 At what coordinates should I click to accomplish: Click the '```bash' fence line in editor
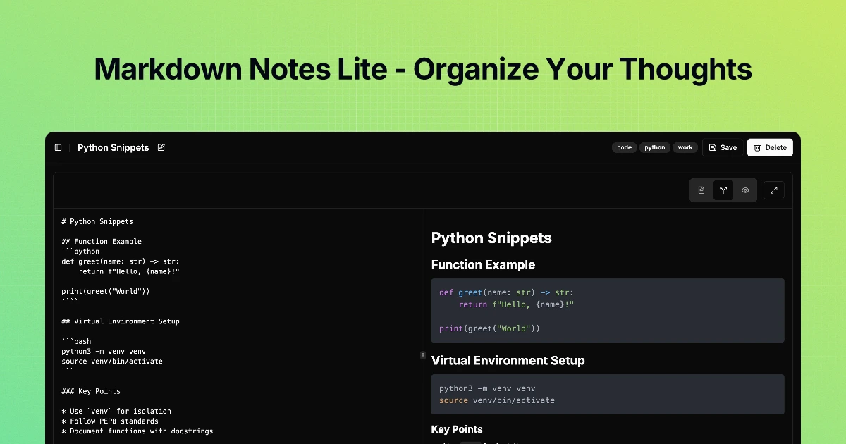[x=76, y=341]
